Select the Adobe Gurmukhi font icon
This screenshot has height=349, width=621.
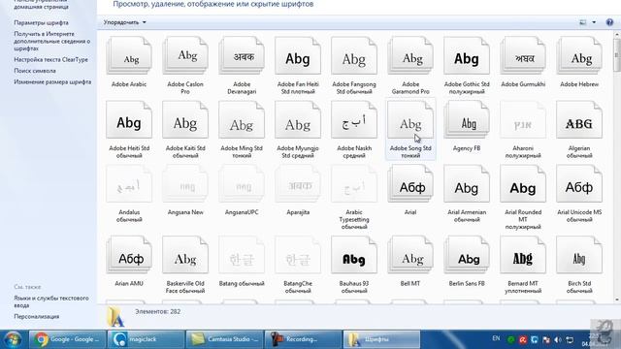pyautogui.click(x=523, y=56)
